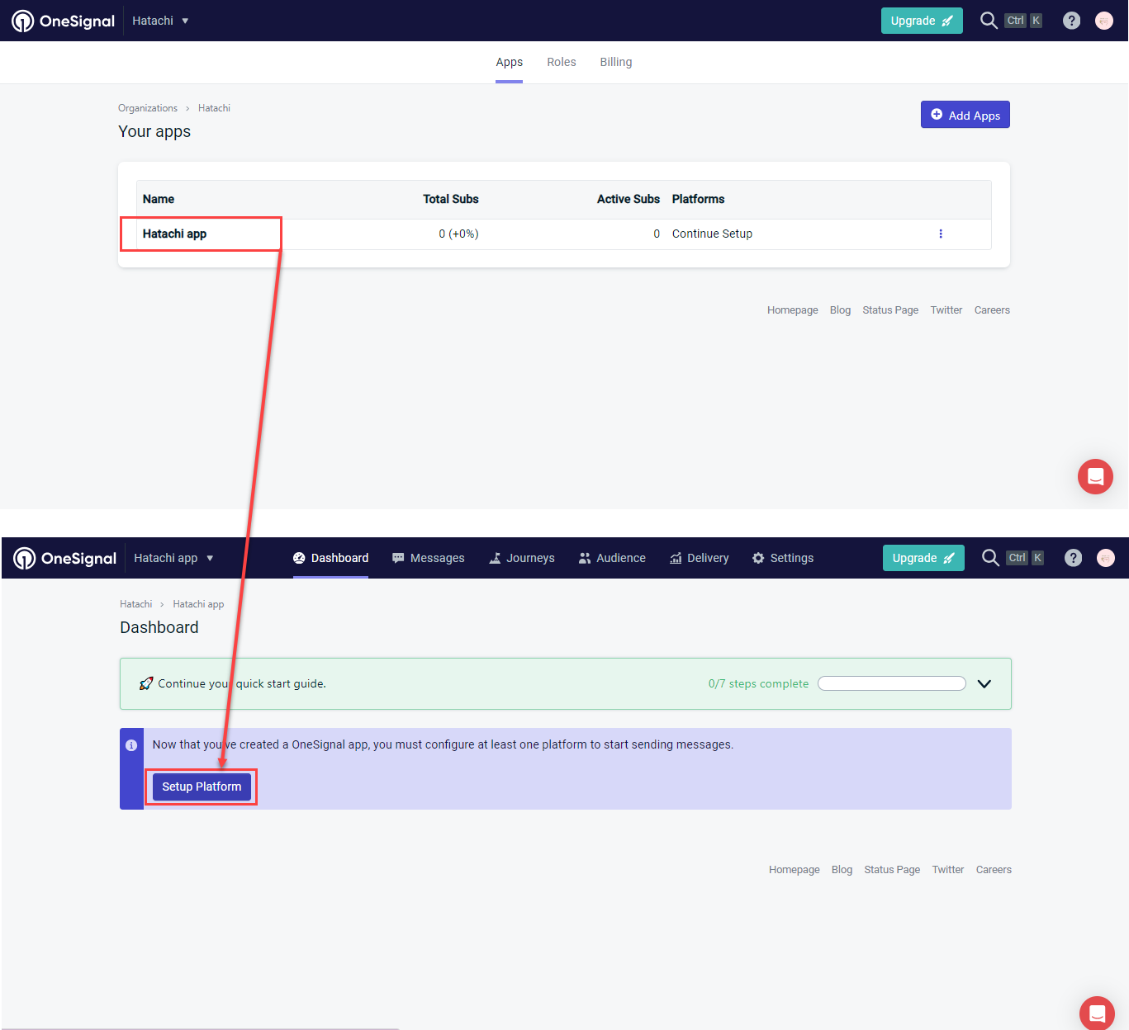Click the Platforms column header
Screen dimensions: 1129x1030
(698, 199)
